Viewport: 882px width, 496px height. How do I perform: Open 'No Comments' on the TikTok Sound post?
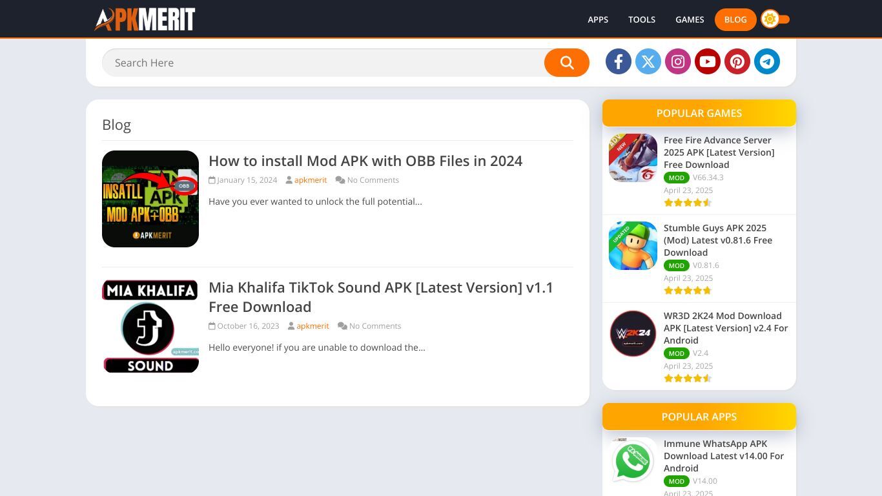375,326
